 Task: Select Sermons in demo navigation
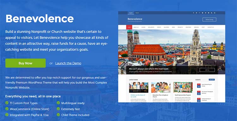click(196, 27)
